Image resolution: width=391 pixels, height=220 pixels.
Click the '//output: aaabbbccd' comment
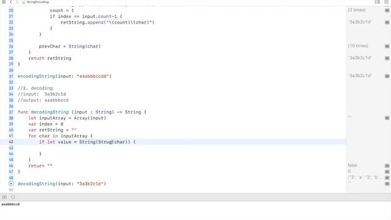pos(43,100)
